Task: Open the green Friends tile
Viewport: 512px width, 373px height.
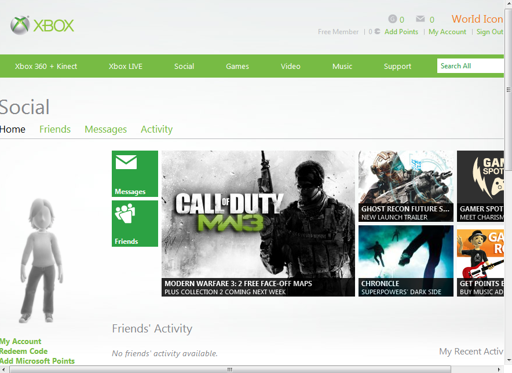Action: [135, 224]
